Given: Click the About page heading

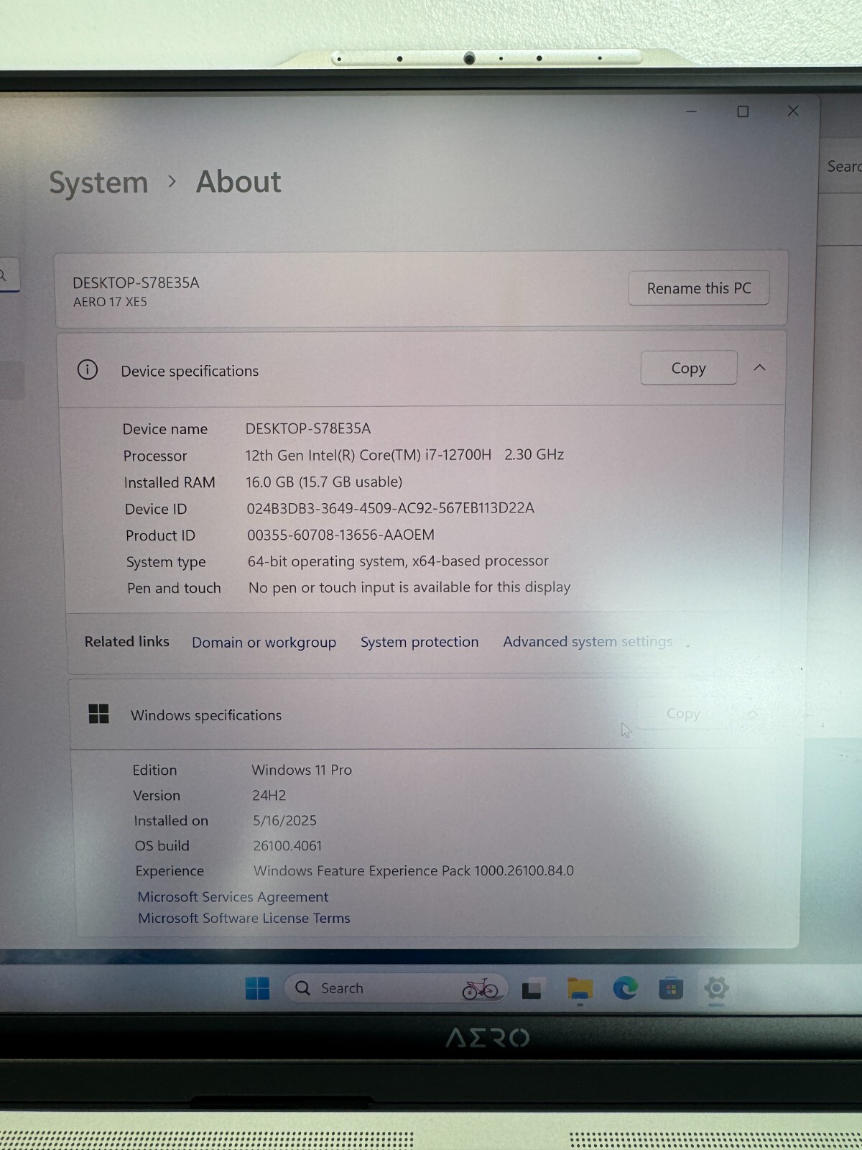Looking at the screenshot, I should tap(238, 182).
